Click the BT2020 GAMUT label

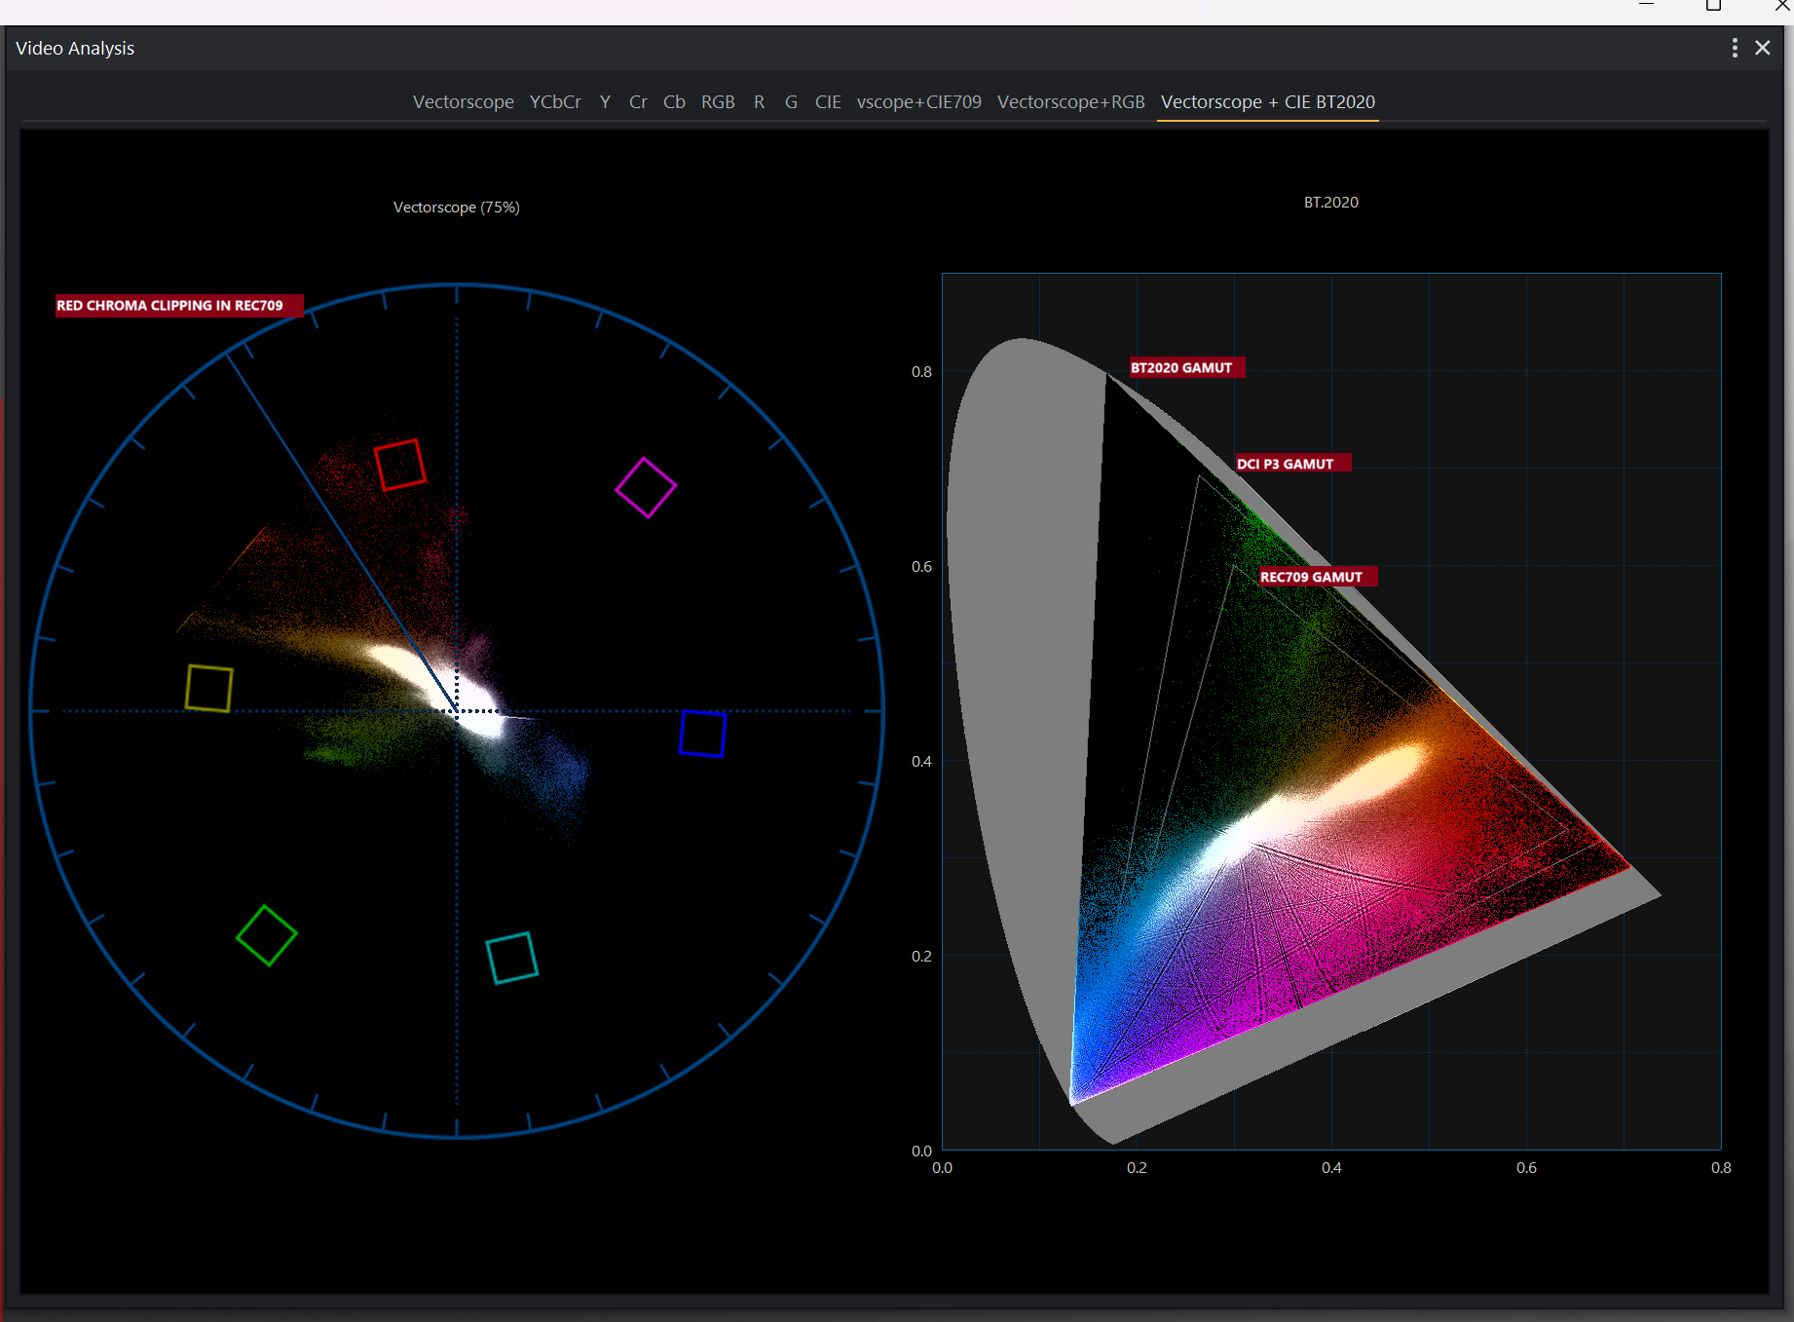coord(1185,367)
